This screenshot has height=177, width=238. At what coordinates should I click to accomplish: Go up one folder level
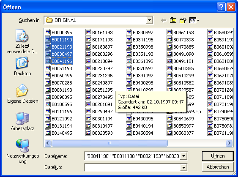173,20
